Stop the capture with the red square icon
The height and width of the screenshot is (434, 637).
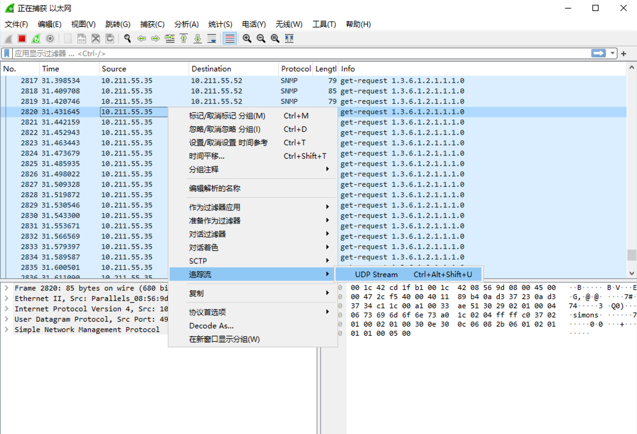tap(22, 38)
